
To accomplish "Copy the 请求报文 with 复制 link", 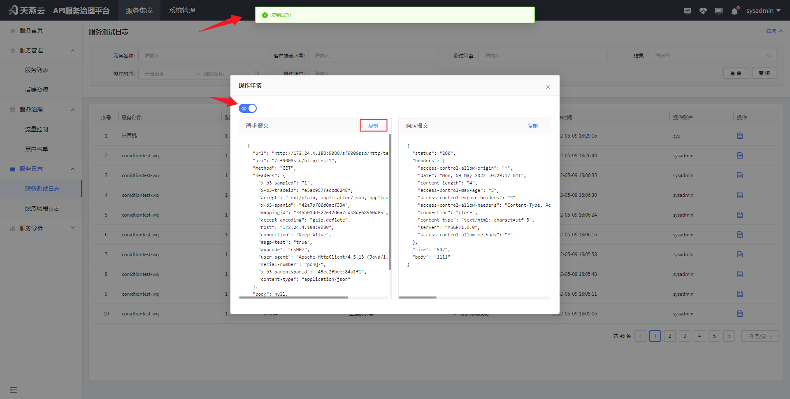I will (x=373, y=125).
